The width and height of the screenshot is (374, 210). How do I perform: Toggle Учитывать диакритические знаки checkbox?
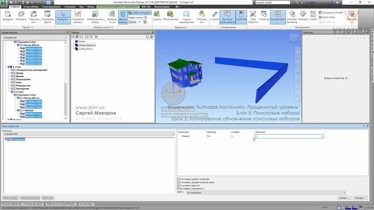[x=178, y=182]
